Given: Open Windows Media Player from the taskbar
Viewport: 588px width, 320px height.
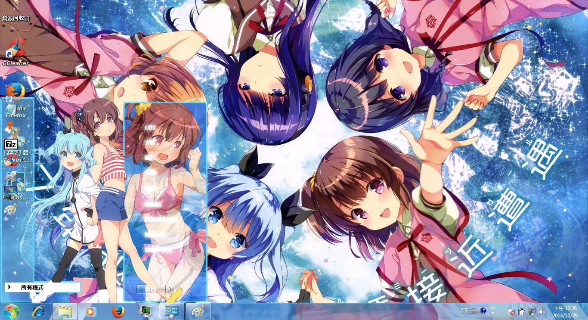Looking at the screenshot, I should (90, 311).
